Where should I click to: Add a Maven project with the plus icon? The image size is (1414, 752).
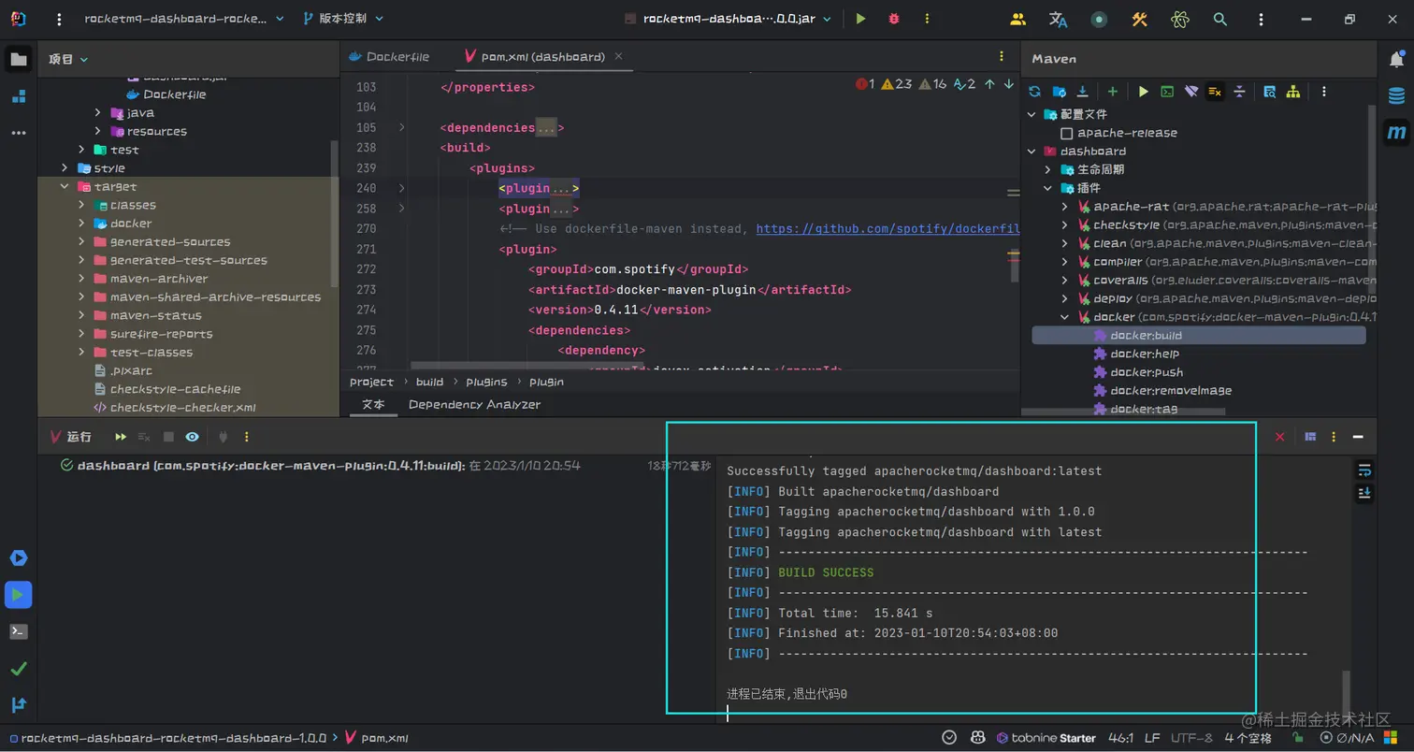pyautogui.click(x=1113, y=92)
